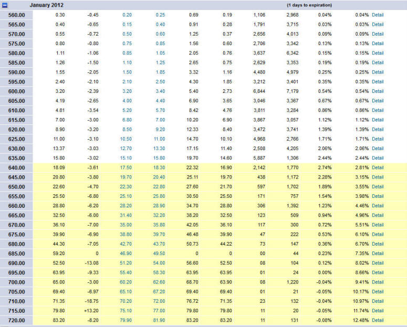Select the 580.00 strike price cell
This screenshot has height=327, width=407.
coord(16,53)
